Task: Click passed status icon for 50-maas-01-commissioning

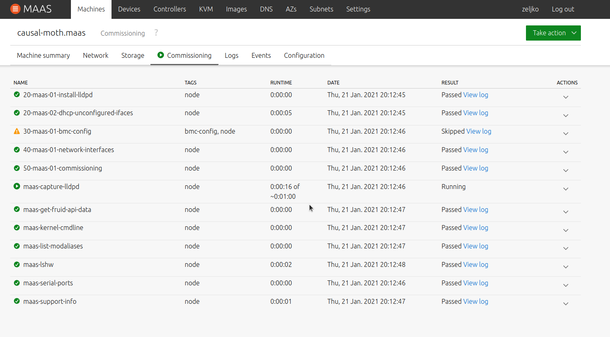Action: [17, 168]
